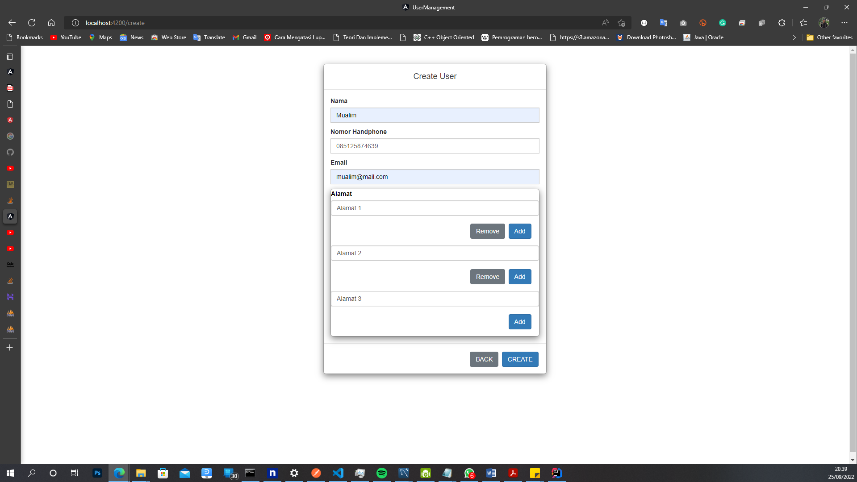Open the PDF document tab in the sidebar
The image size is (857, 482).
10,88
